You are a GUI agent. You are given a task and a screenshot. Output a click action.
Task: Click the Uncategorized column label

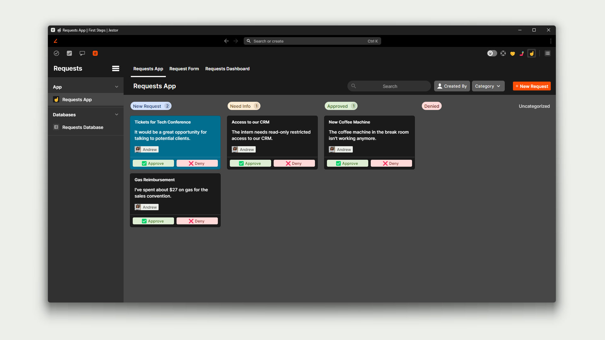tap(534, 106)
